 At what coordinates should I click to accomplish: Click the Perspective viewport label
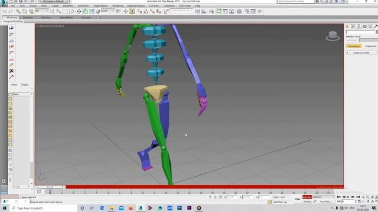(x=47, y=26)
